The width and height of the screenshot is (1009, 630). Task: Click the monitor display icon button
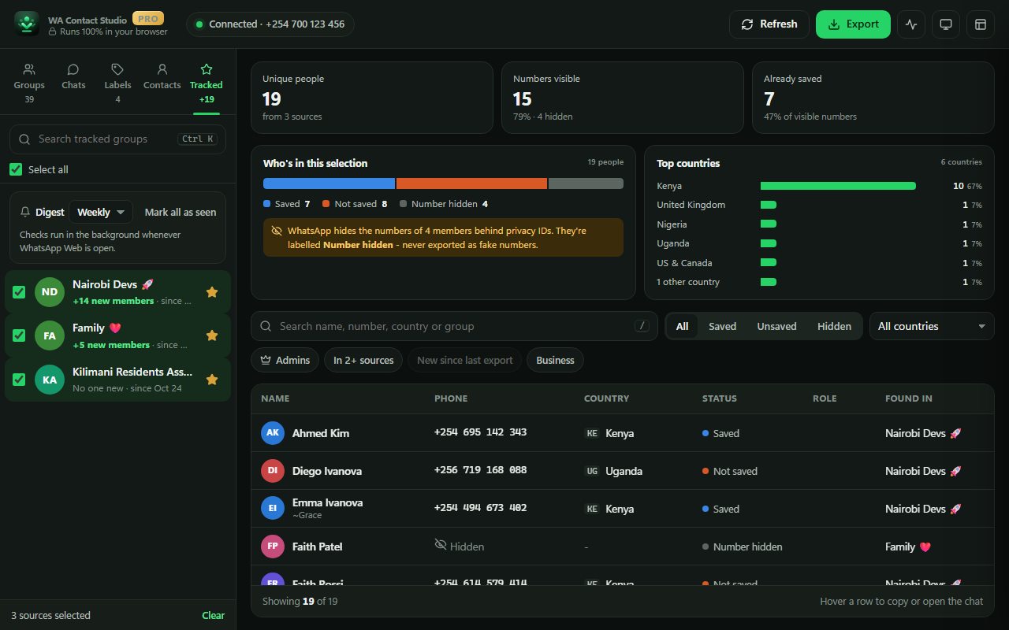[x=946, y=24]
